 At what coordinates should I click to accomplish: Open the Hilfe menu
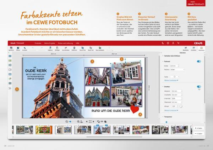77,43
